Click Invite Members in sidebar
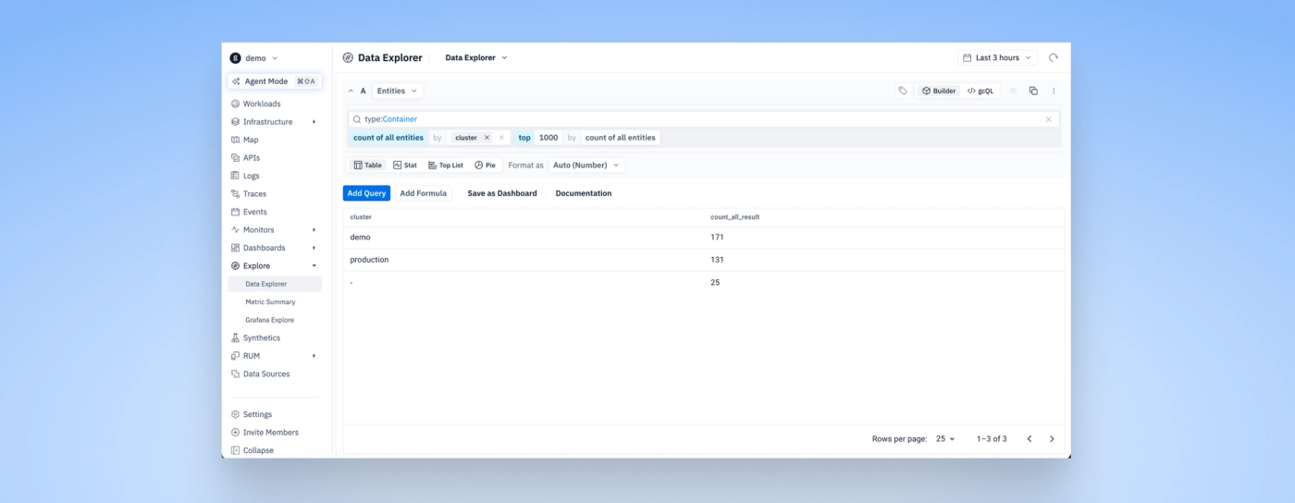This screenshot has height=503, width=1295. (270, 432)
